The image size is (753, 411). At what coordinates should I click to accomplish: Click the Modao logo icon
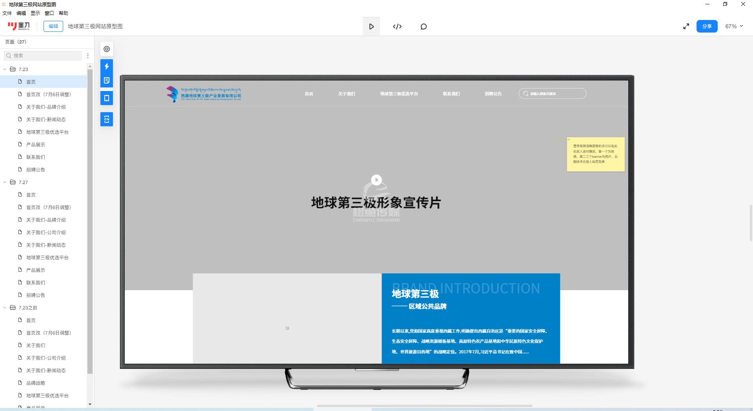[x=18, y=26]
